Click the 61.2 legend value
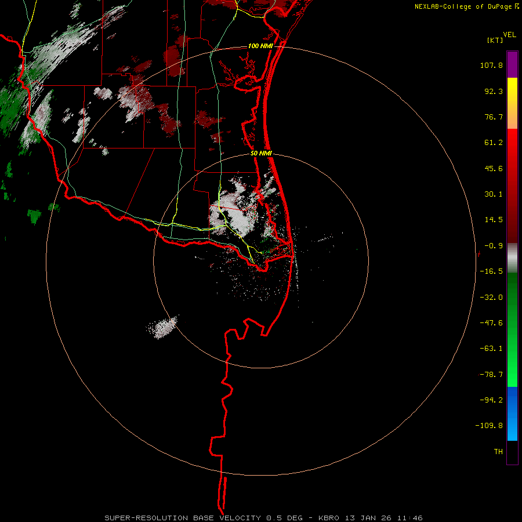This screenshot has width=522, height=522. (x=494, y=143)
